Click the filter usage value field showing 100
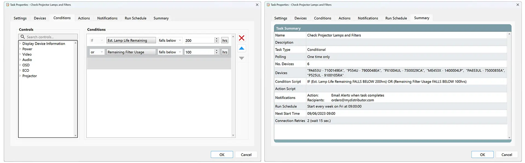 point(199,52)
